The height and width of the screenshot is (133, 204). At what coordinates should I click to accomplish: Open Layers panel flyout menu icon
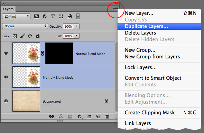pos(115,9)
